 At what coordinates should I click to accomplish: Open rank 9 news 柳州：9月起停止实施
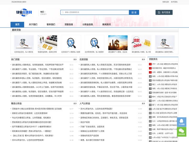pos(165,97)
